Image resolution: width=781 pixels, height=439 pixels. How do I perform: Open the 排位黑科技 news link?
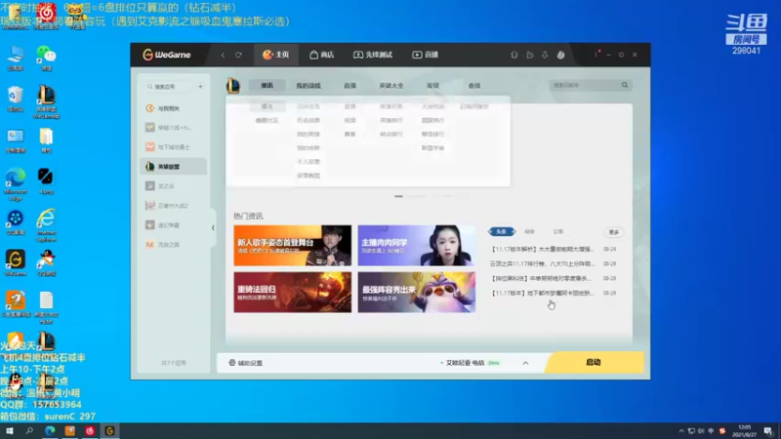[542, 278]
